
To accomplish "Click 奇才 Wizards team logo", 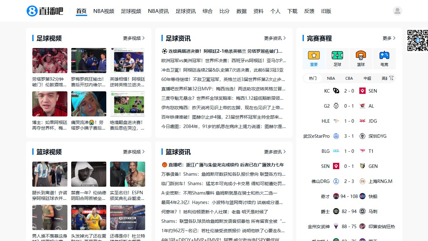I will (x=336, y=196).
